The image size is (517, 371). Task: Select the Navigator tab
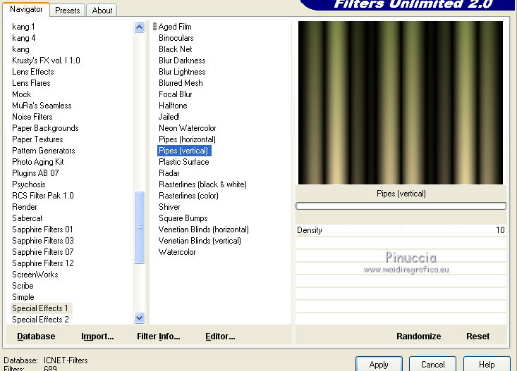pos(26,9)
